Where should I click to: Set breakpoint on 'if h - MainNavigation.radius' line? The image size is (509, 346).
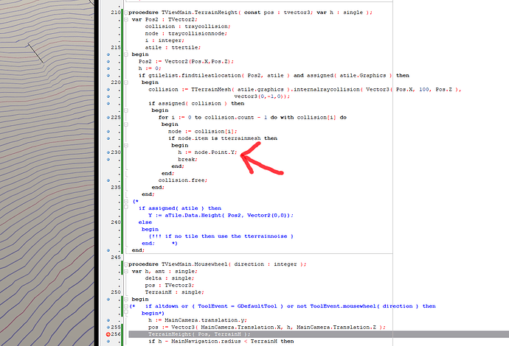tap(108, 342)
